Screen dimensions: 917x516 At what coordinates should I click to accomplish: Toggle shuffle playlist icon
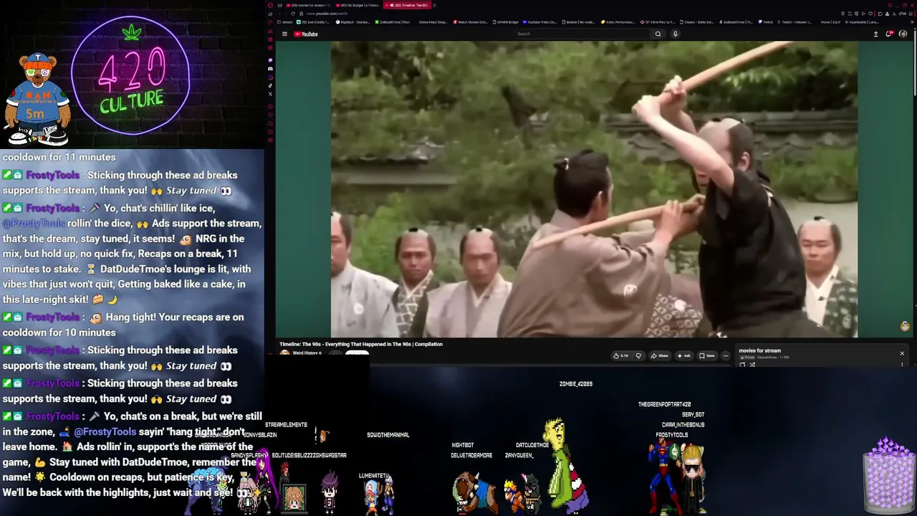(752, 365)
